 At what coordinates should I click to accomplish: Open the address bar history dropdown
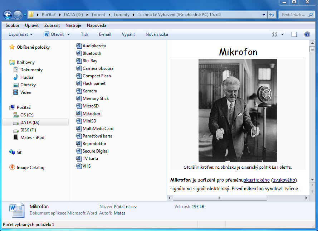coord(264,15)
